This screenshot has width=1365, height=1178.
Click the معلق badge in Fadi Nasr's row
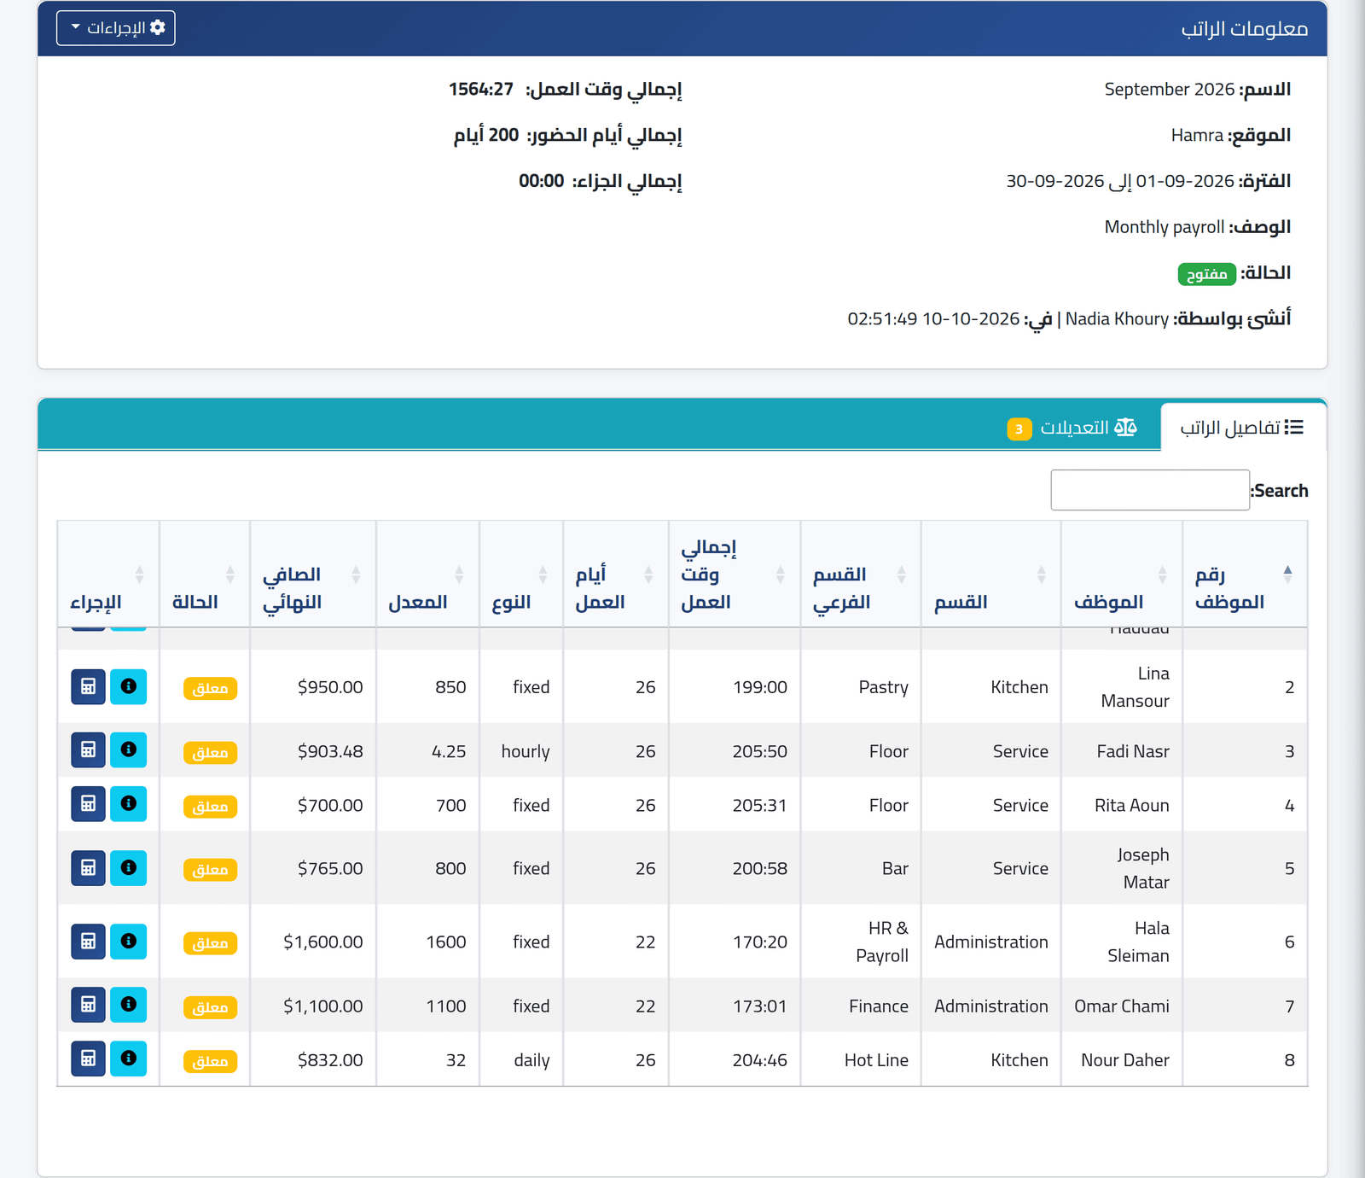pyautogui.click(x=210, y=752)
